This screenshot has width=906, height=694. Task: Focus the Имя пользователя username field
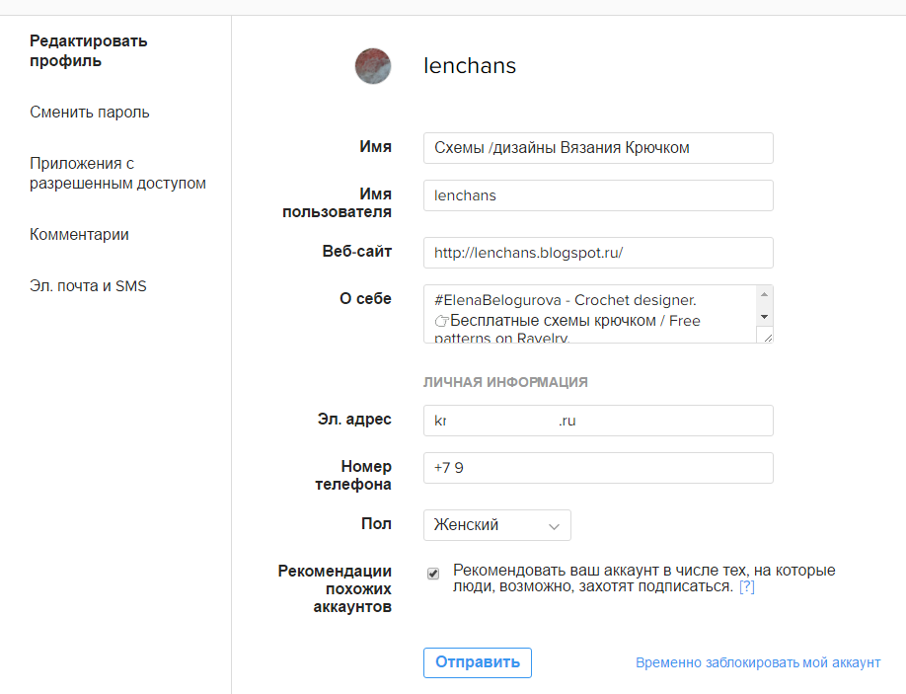pyautogui.click(x=598, y=195)
